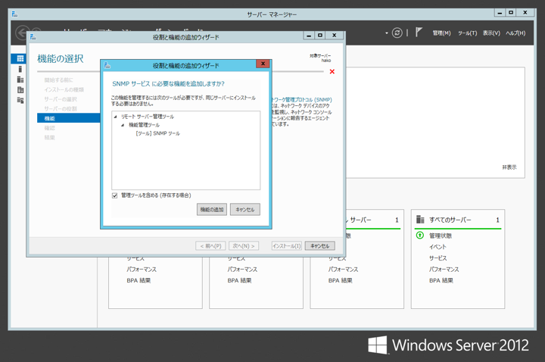Click すべてのサーバー tile title
The width and height of the screenshot is (545, 362).
pyautogui.click(x=450, y=220)
